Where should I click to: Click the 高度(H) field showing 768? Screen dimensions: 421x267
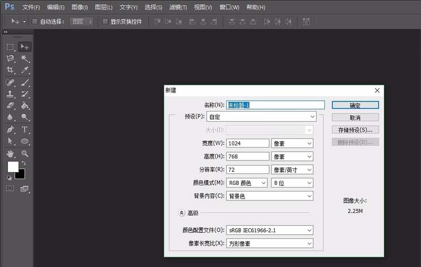248,156
